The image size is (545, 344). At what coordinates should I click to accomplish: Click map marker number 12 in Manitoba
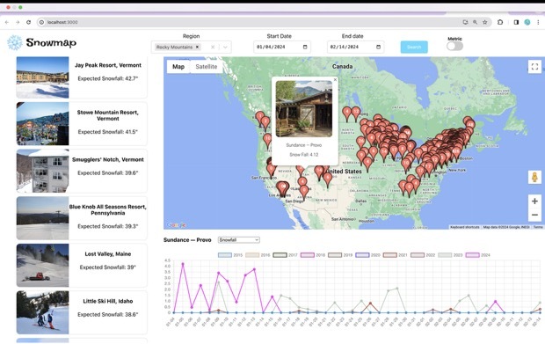tap(356, 113)
